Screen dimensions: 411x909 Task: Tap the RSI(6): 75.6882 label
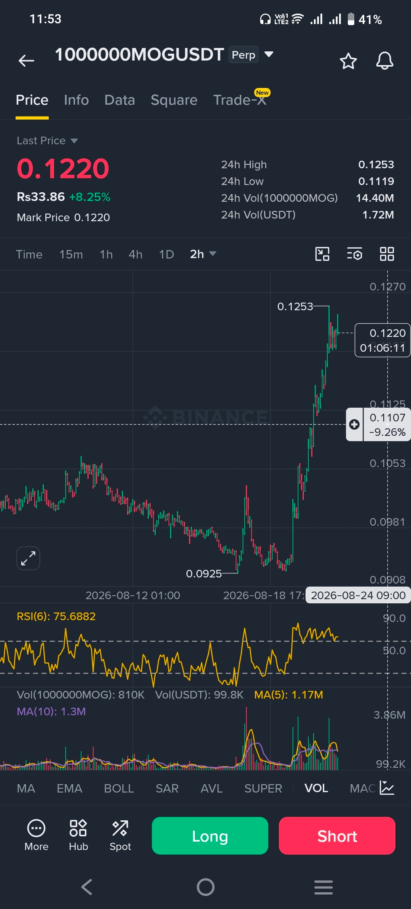point(56,616)
